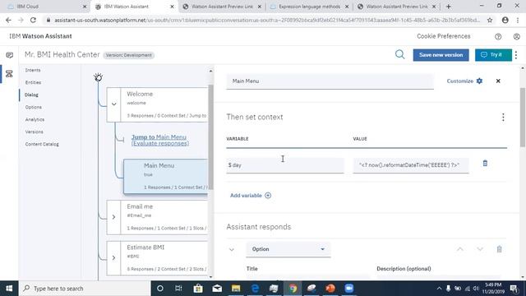Viewport: 526px width, 296px height.
Task: Show hidden system tray icons
Action: coord(439,289)
